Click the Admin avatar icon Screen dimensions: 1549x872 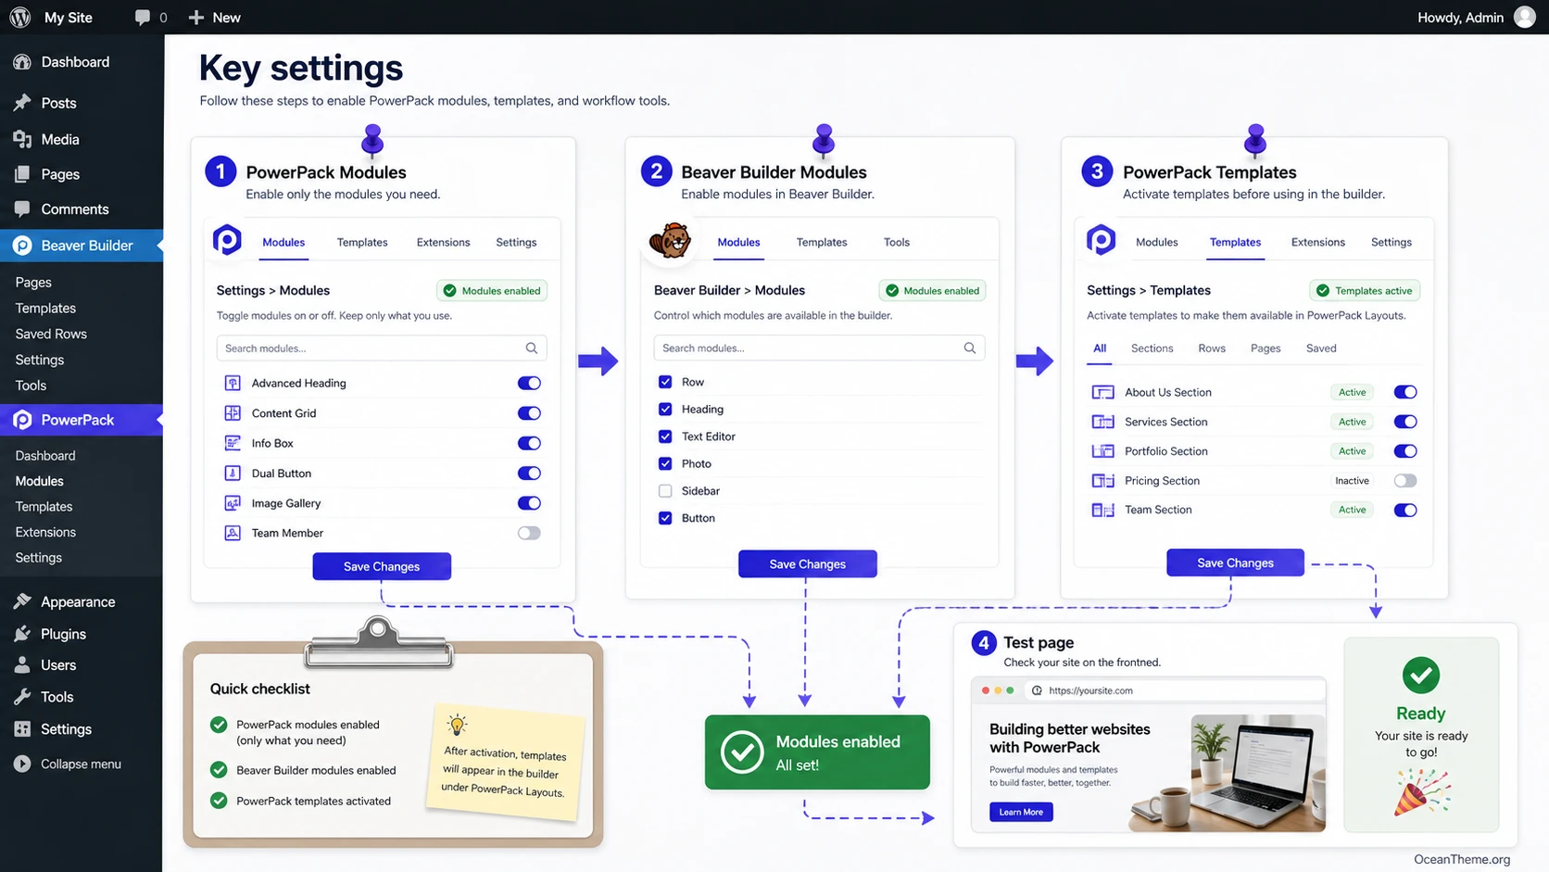click(x=1525, y=18)
